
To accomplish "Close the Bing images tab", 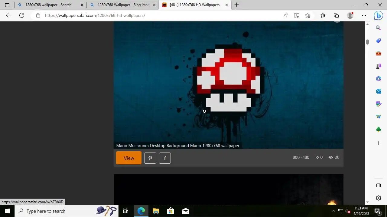I will pyautogui.click(x=154, y=5).
